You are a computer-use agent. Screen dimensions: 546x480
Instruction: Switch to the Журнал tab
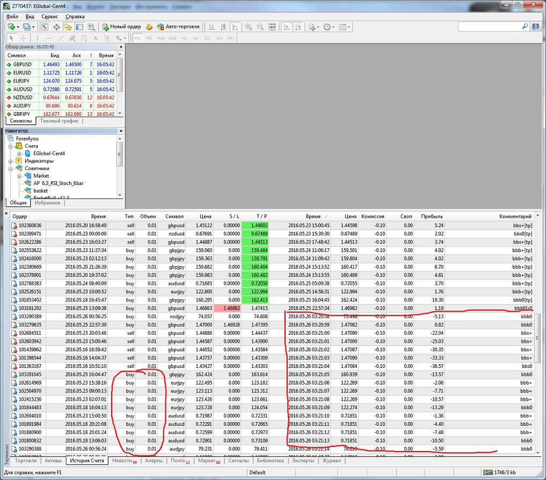pyautogui.click(x=331, y=461)
